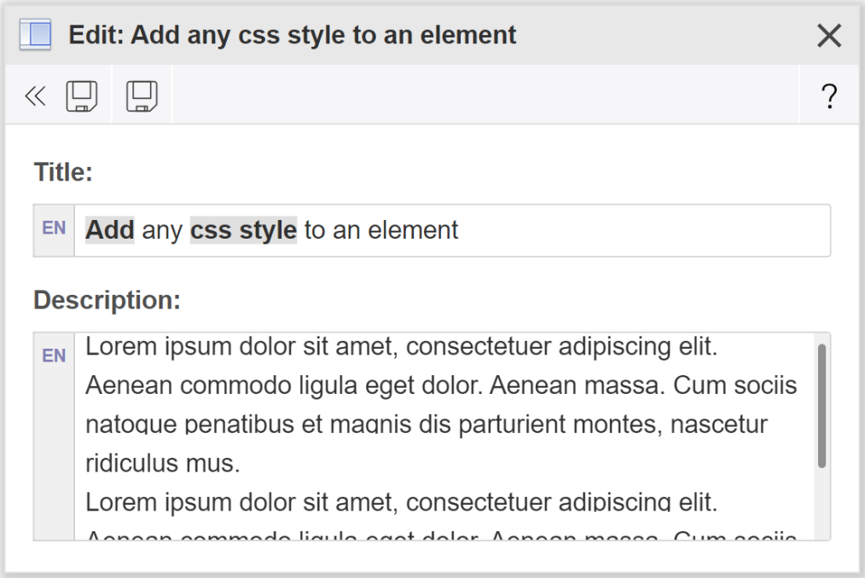The width and height of the screenshot is (865, 578).
Task: Click the double-chevron back icon
Action: tap(35, 96)
